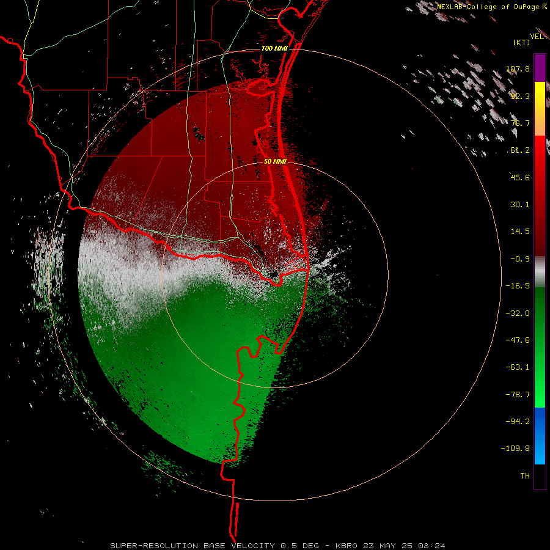Click the -47.6 legend value
550x550 pixels.
click(x=518, y=340)
